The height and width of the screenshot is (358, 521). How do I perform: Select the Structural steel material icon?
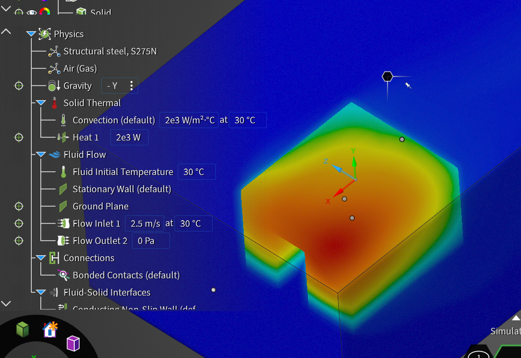tap(54, 52)
